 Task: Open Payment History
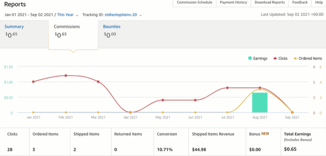[233, 2]
